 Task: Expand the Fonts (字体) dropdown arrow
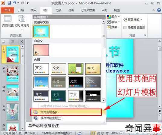(119, 22)
